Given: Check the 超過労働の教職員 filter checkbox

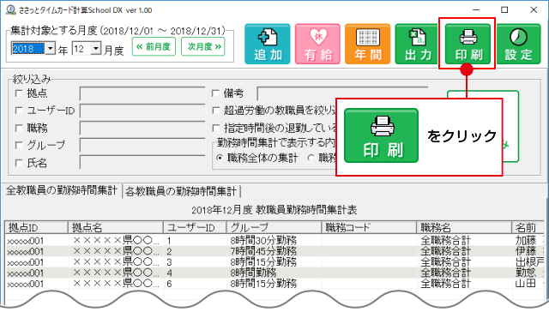Looking at the screenshot, I should click(216, 111).
